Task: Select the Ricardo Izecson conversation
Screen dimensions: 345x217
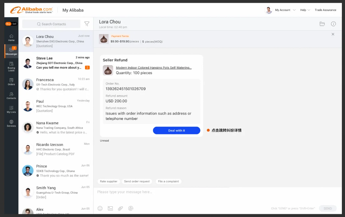Action: click(56, 149)
